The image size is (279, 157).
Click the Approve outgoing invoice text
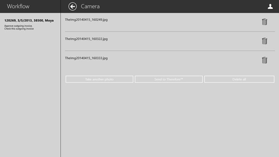tap(18, 26)
